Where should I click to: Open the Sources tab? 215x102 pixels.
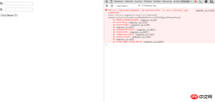(138, 1)
